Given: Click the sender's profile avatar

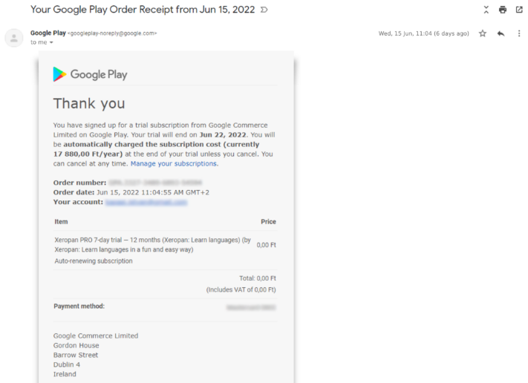Looking at the screenshot, I should (x=14, y=38).
